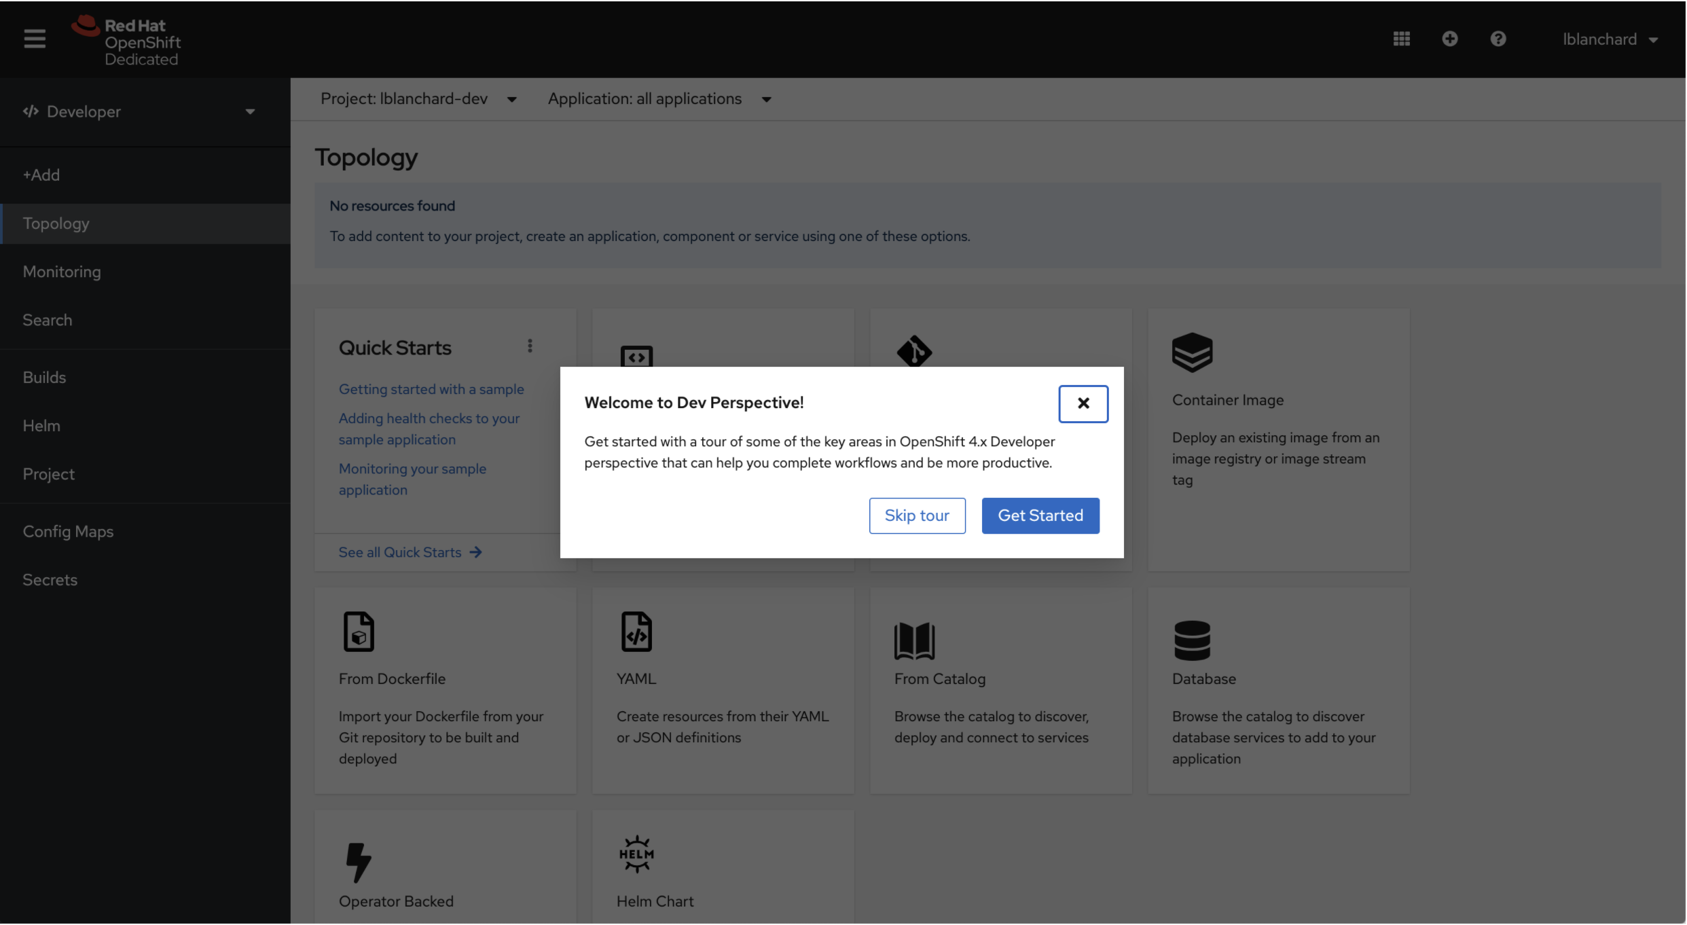Close the Welcome to Dev Perspective dialog
1687x925 pixels.
tap(1083, 403)
